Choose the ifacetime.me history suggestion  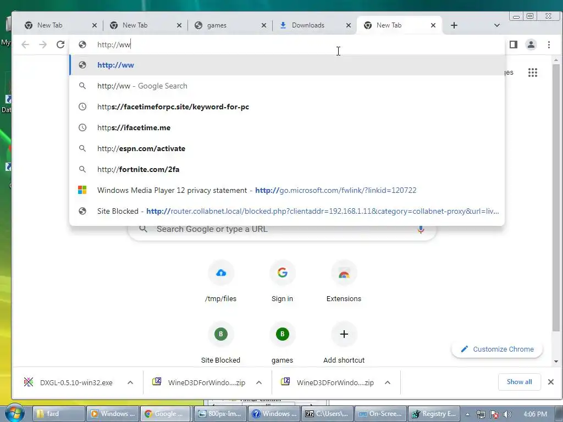(287, 127)
